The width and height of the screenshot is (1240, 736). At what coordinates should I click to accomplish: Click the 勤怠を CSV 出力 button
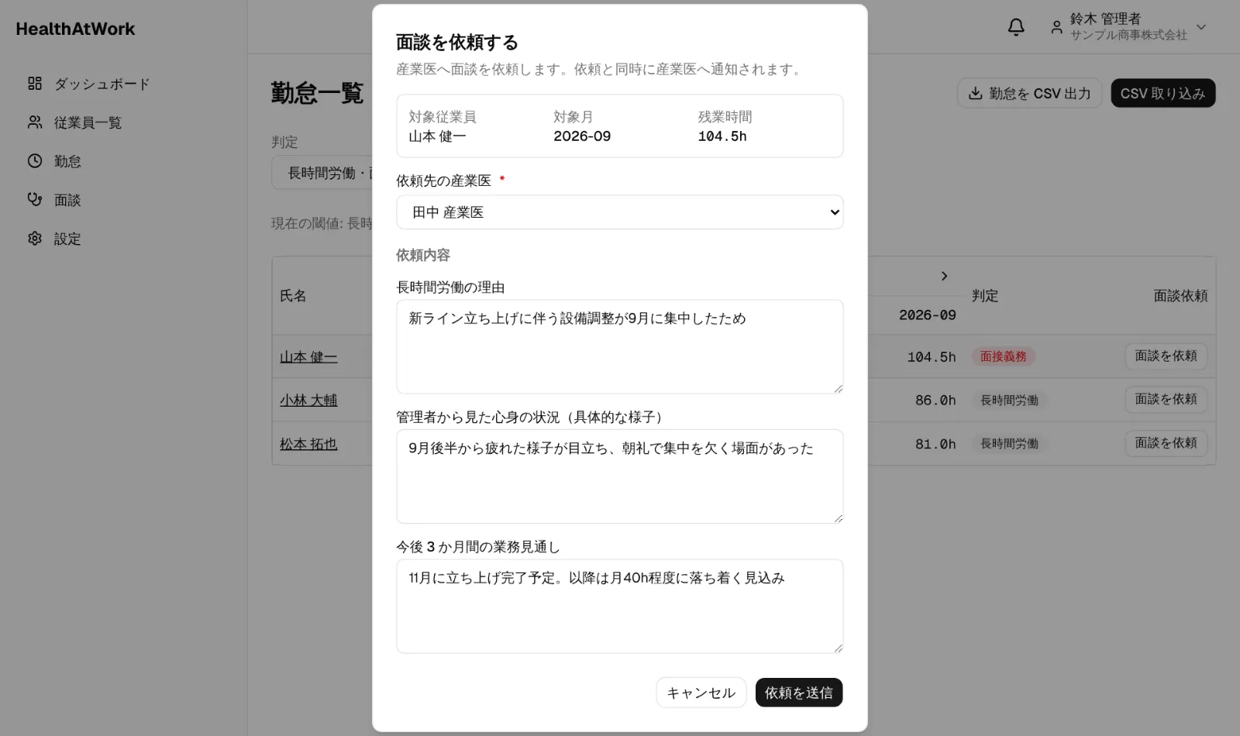tap(1029, 93)
